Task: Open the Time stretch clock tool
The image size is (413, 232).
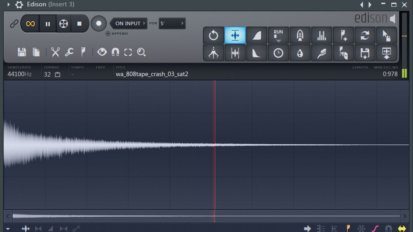Action: [278, 53]
